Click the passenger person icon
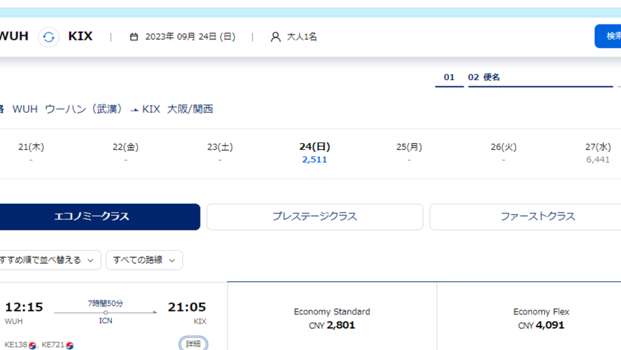 [276, 37]
